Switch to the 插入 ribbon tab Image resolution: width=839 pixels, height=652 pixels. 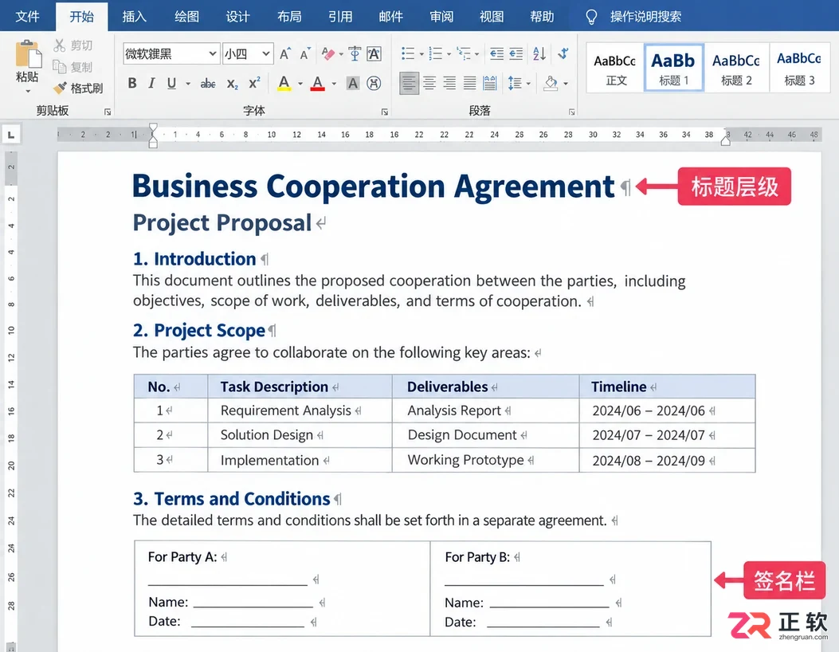[x=134, y=17]
